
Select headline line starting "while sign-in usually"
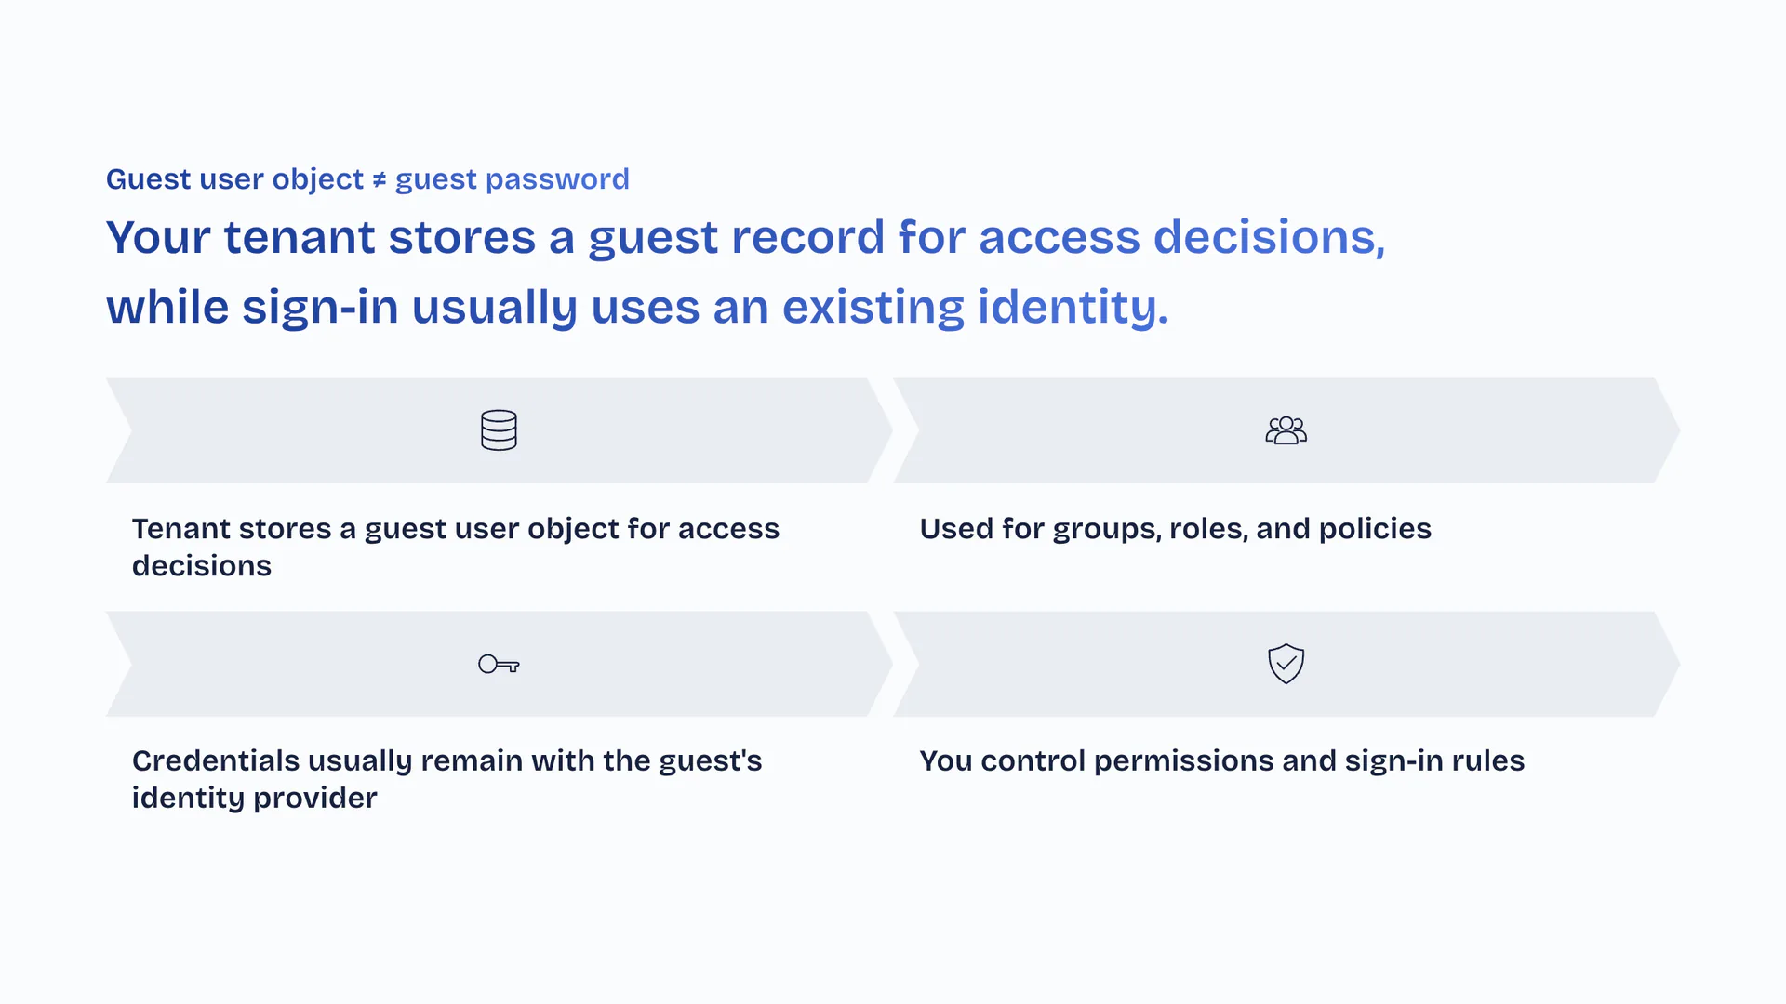(637, 307)
